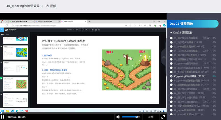Collapse the Day02-课程回放 section
The image size is (221, 120).
tap(171, 33)
